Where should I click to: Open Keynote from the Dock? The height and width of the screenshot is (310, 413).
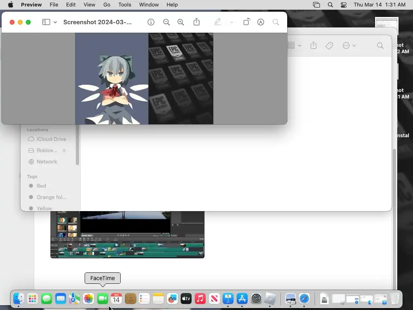click(228, 299)
